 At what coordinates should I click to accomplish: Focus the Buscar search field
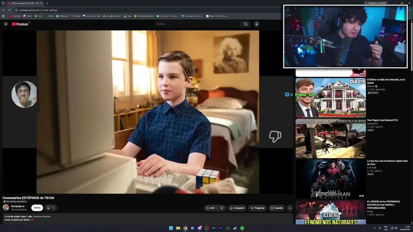197,24
